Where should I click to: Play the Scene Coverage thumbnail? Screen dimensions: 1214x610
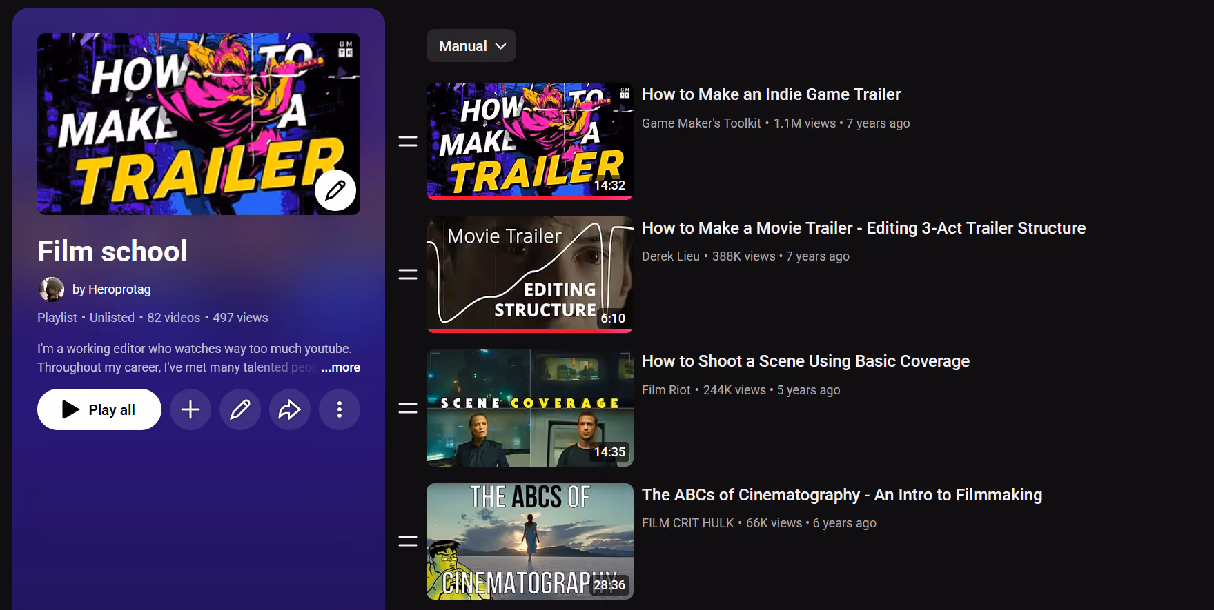pyautogui.click(x=530, y=408)
